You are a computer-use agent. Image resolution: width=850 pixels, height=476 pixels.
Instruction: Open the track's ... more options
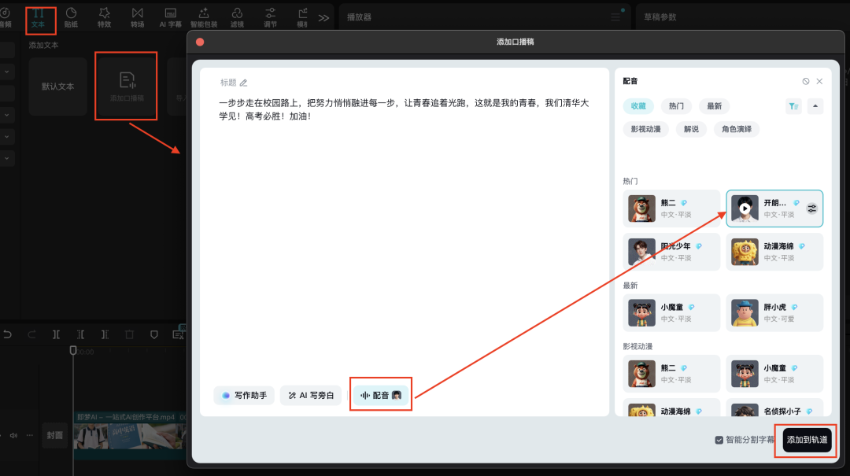[29, 435]
